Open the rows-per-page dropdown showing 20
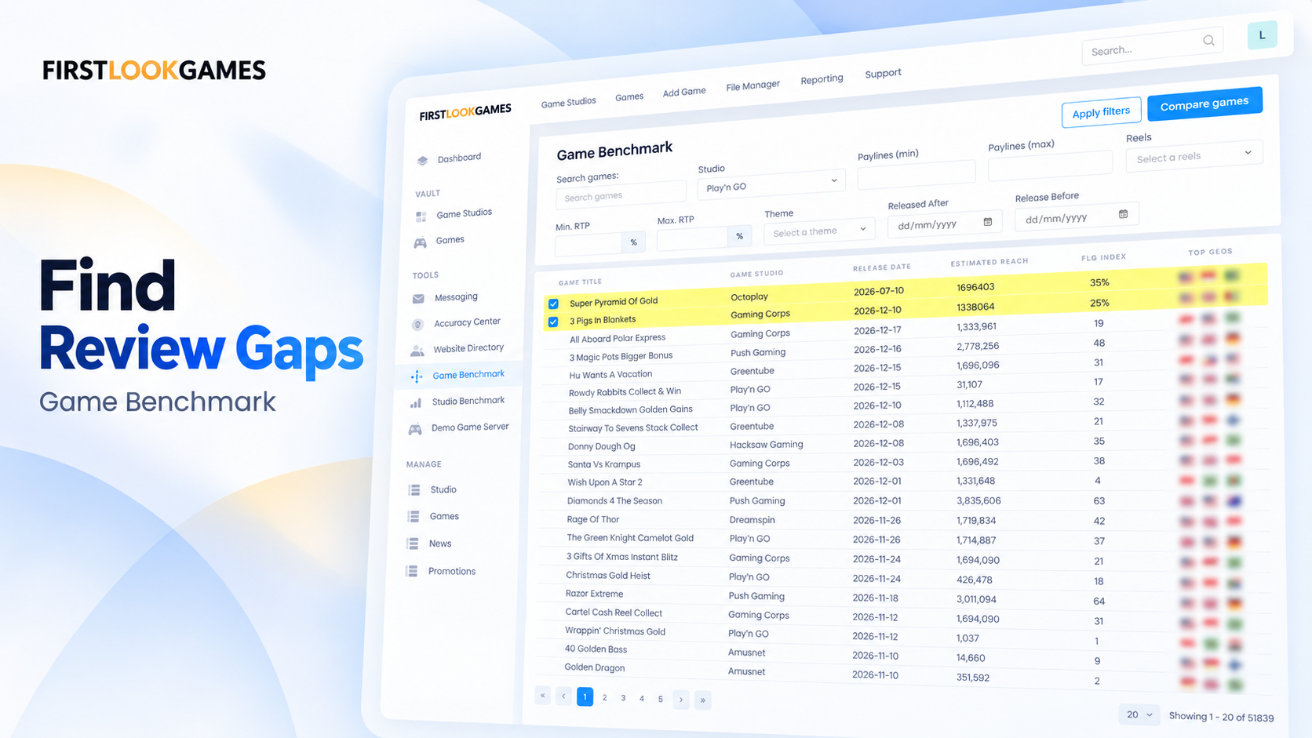 click(1139, 714)
